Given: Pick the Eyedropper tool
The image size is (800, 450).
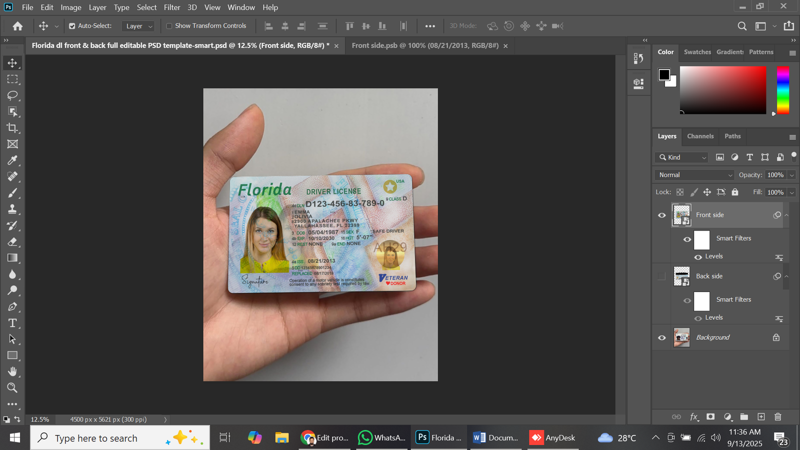Looking at the screenshot, I should click(x=12, y=160).
